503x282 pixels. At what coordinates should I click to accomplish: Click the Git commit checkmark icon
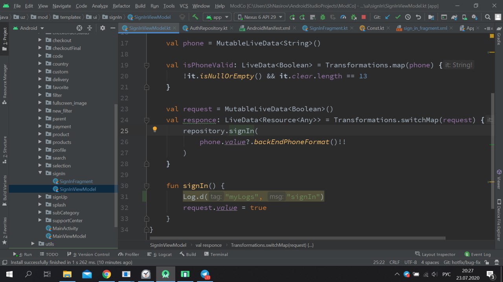coord(398,17)
